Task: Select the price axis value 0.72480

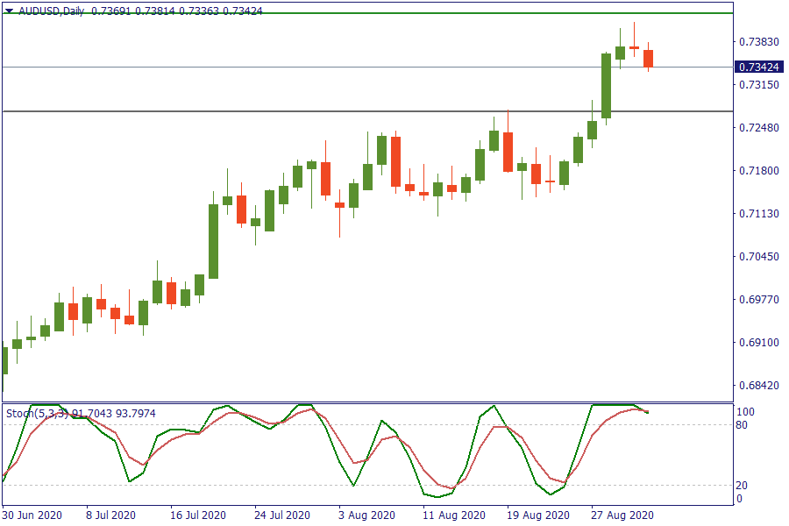Action: tap(759, 128)
